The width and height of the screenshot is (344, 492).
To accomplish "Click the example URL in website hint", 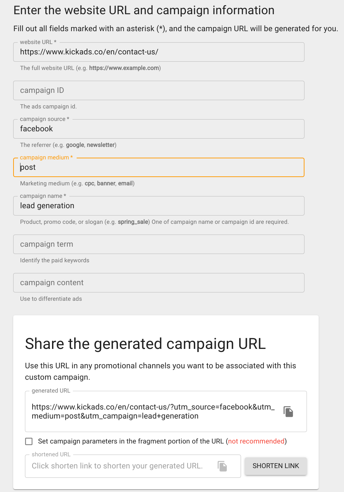I will pyautogui.click(x=124, y=68).
